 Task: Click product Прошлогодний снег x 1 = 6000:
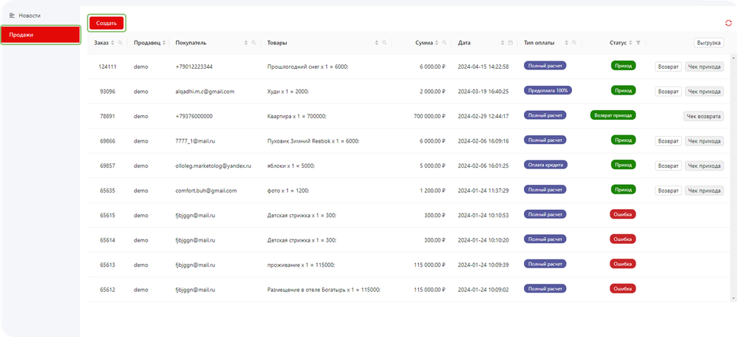click(x=307, y=67)
